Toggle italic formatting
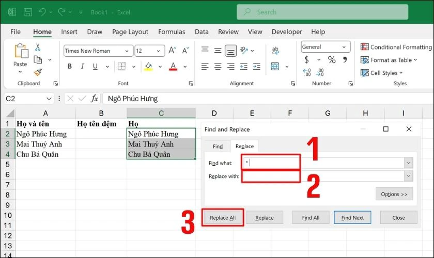 [82, 67]
